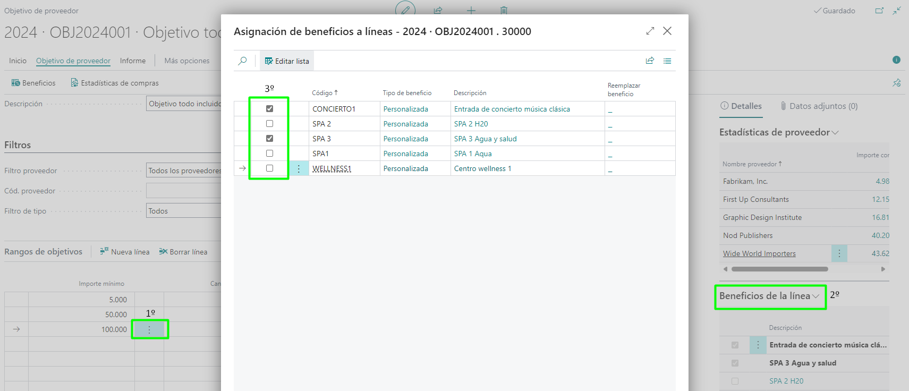This screenshot has height=391, width=909.
Task: Switch to Datos adjuntos (0) tab
Action: click(x=819, y=106)
